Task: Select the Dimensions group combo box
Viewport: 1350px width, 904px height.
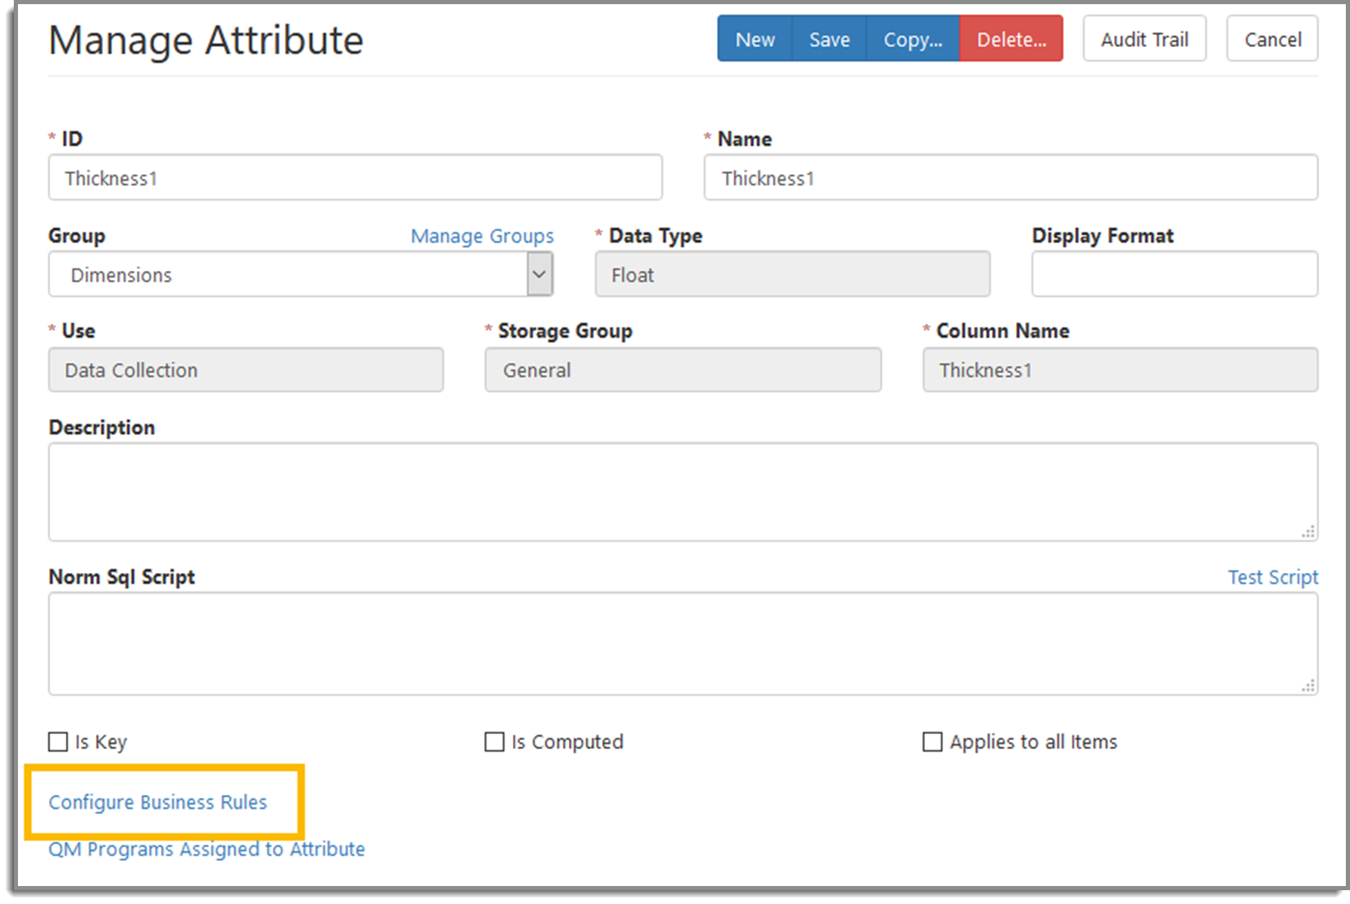Action: click(x=301, y=274)
